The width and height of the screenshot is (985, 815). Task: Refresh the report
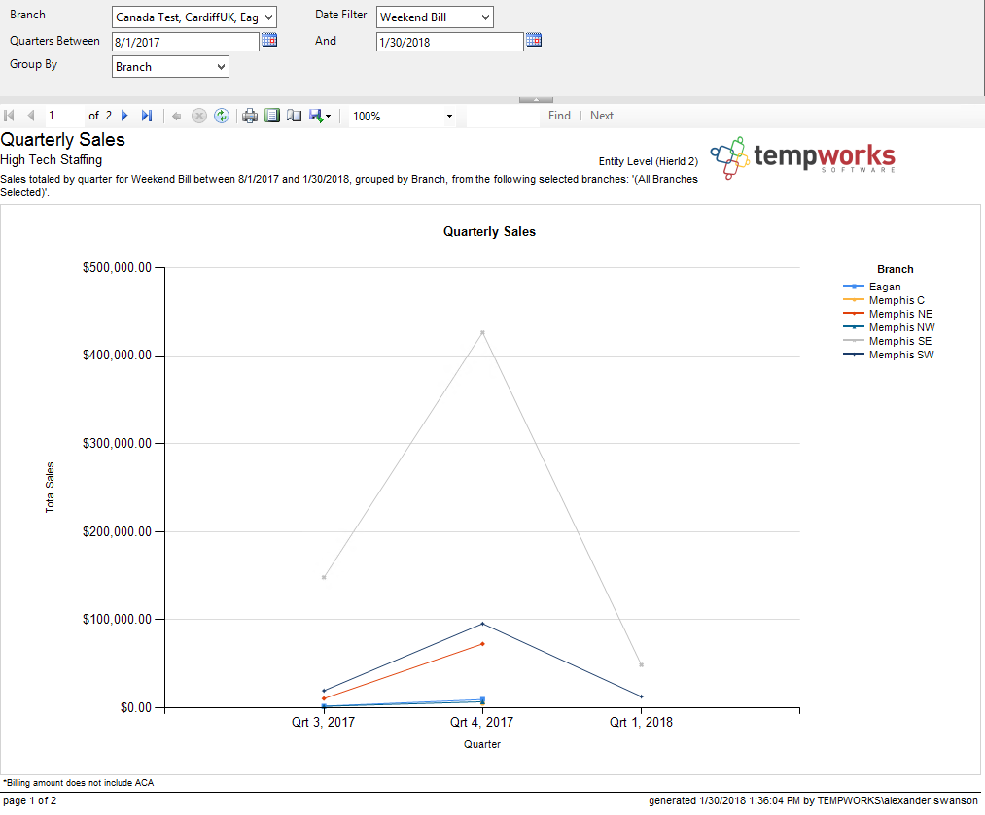(x=222, y=116)
